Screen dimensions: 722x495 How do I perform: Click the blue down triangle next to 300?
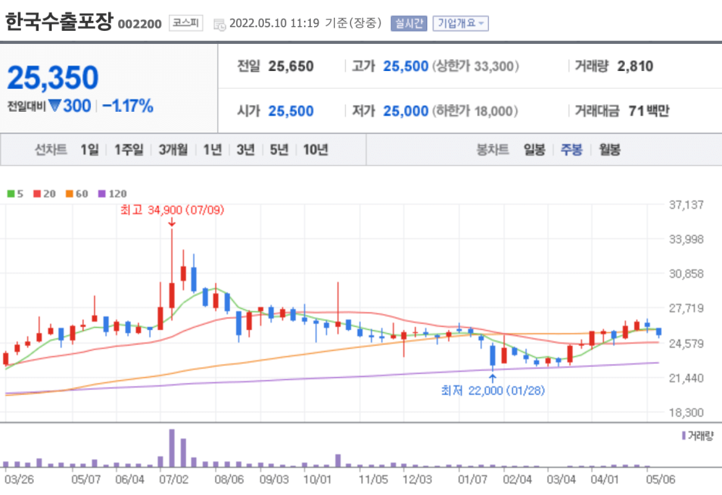coord(55,106)
